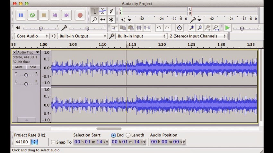
Task: Open the 2 (Stereo) Input Channels dropdown
Action: click(197, 36)
